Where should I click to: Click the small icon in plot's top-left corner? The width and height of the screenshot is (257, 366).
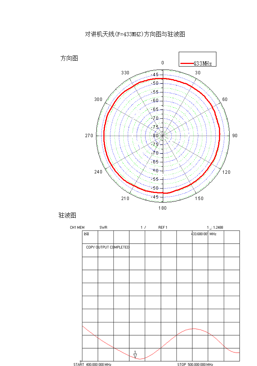(86, 234)
